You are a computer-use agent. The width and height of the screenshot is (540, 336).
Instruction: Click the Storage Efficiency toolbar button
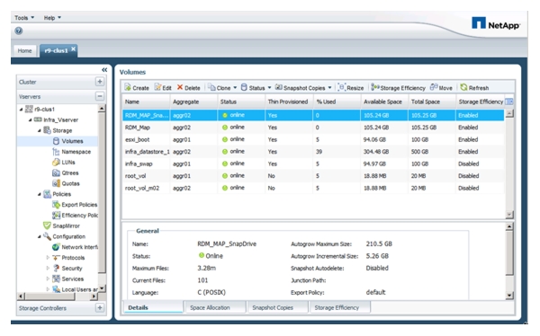398,88
